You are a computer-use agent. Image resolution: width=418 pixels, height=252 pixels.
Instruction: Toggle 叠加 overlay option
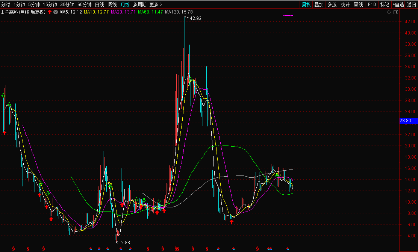[x=319, y=4]
